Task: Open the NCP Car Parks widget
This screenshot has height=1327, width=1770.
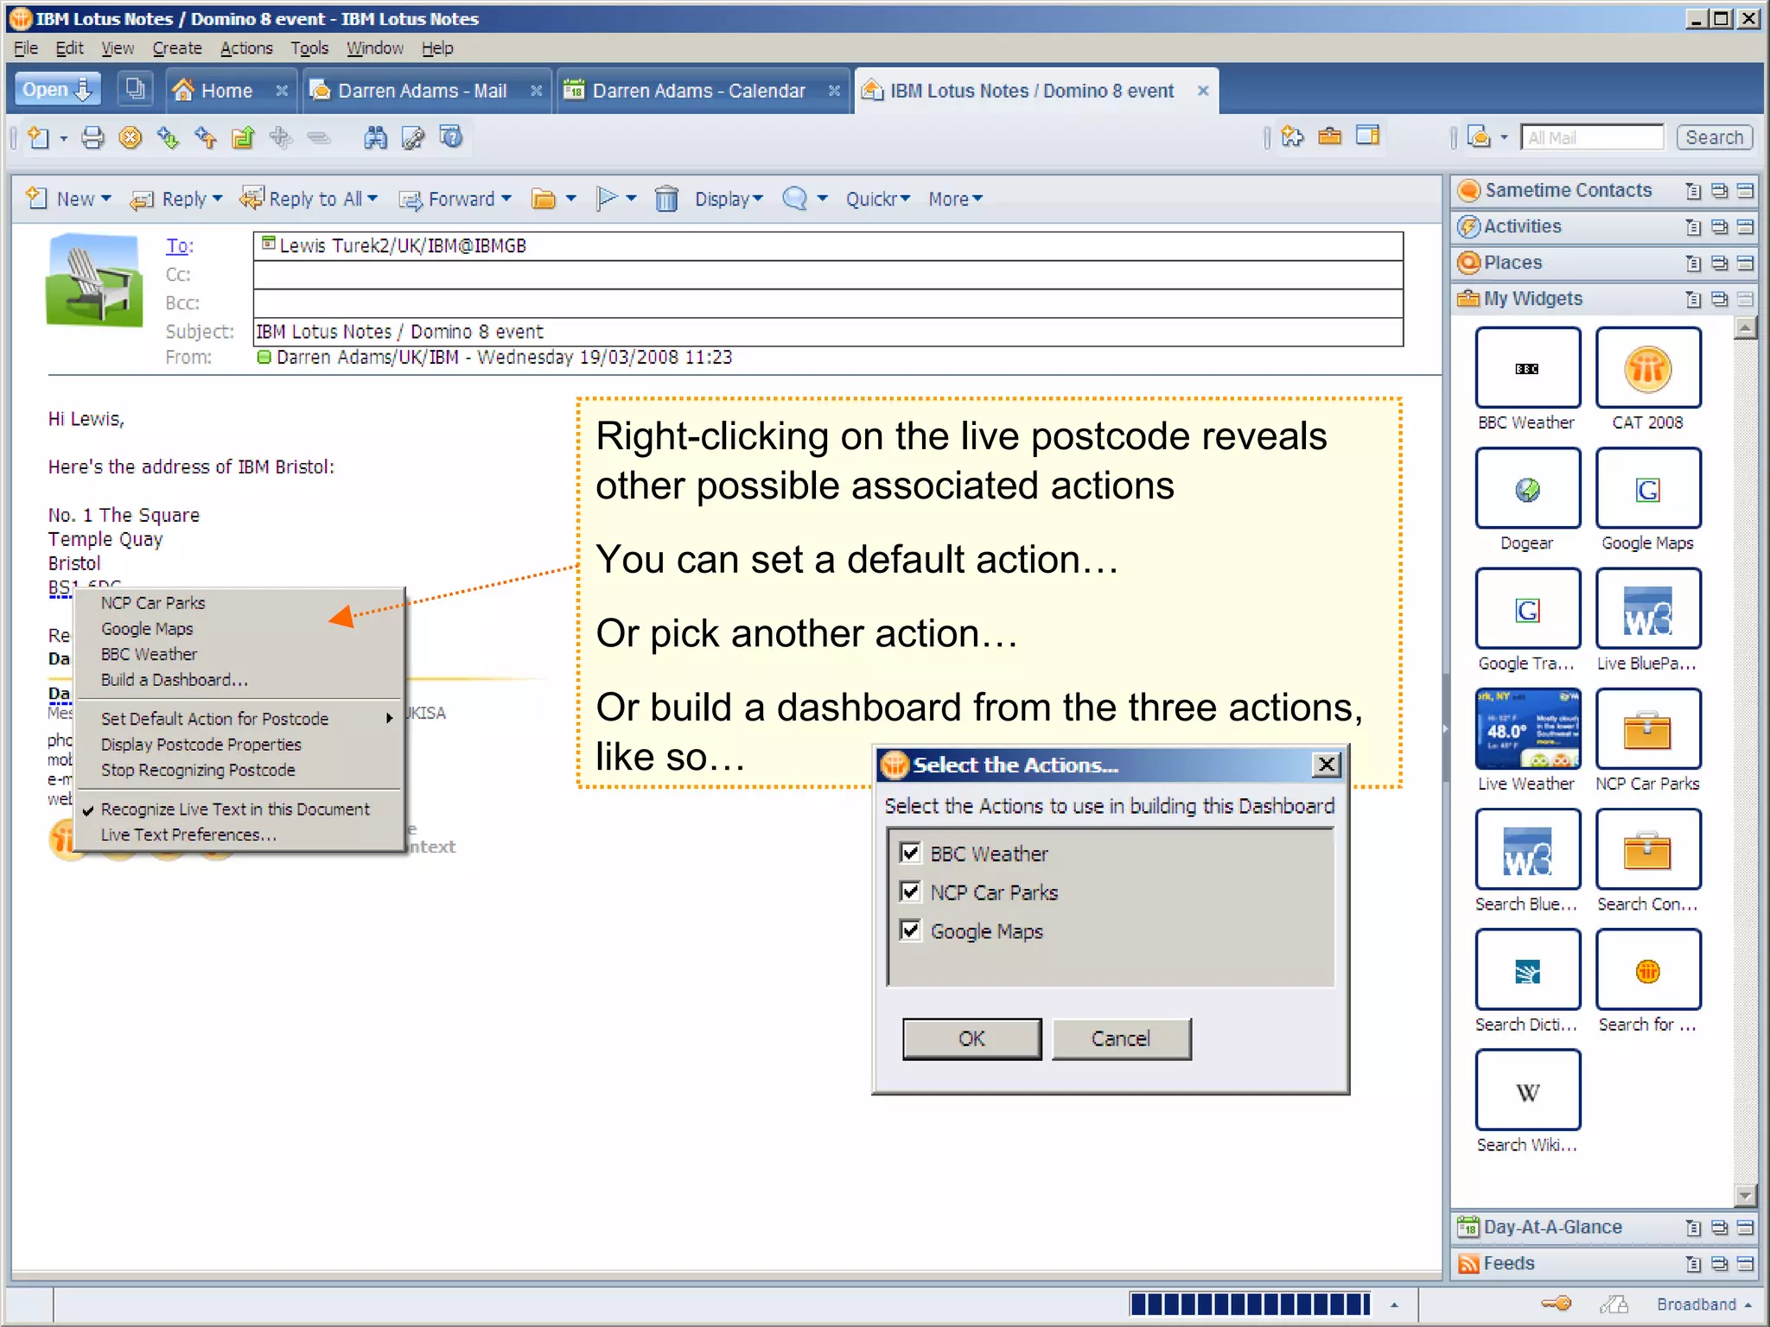Action: coord(1647,730)
